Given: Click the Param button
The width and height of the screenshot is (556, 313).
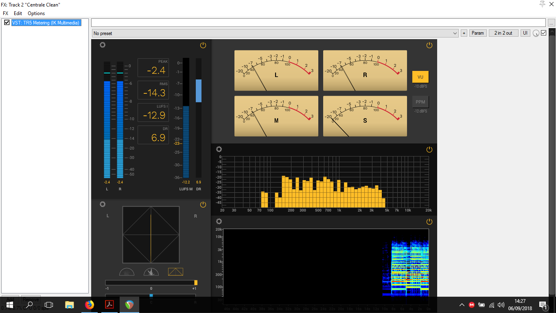Looking at the screenshot, I should point(478,33).
